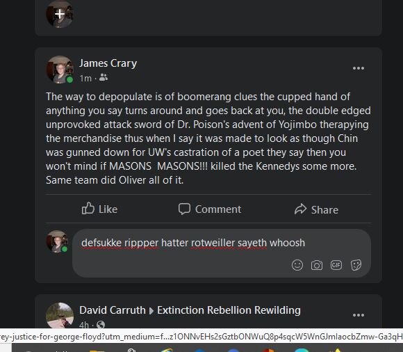Click David Carruth's profile picture
403x352 pixels.
(x=60, y=315)
